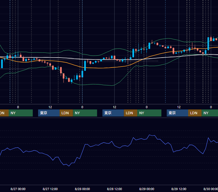Select the 東京 session block on 8/28
The height and width of the screenshot is (192, 218).
pyautogui.click(x=113, y=113)
